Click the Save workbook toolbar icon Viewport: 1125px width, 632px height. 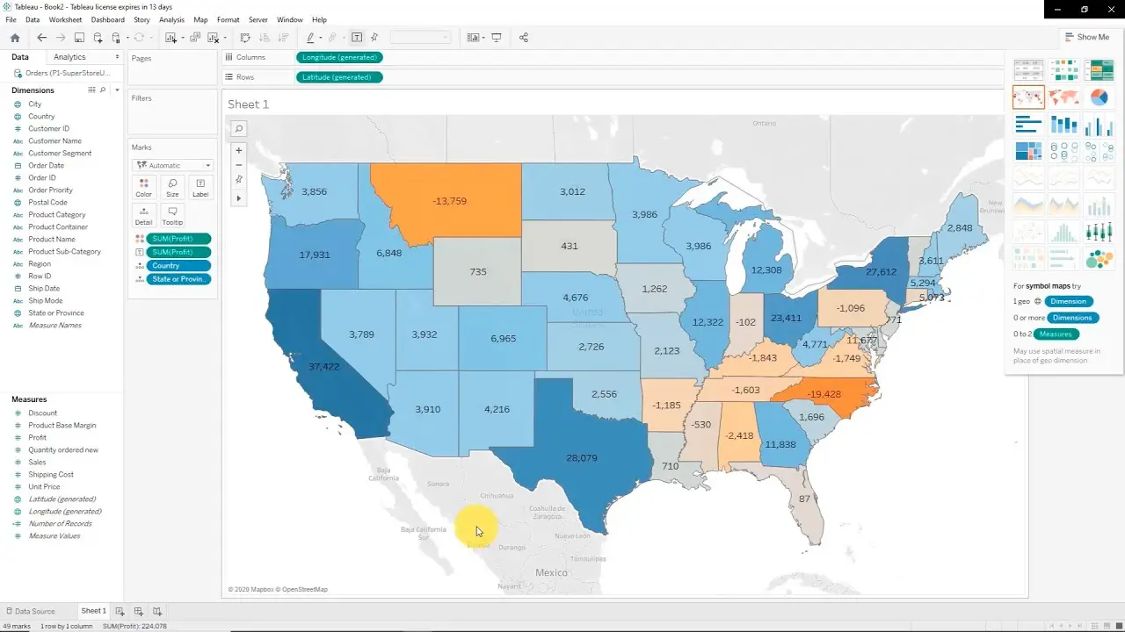tap(79, 38)
